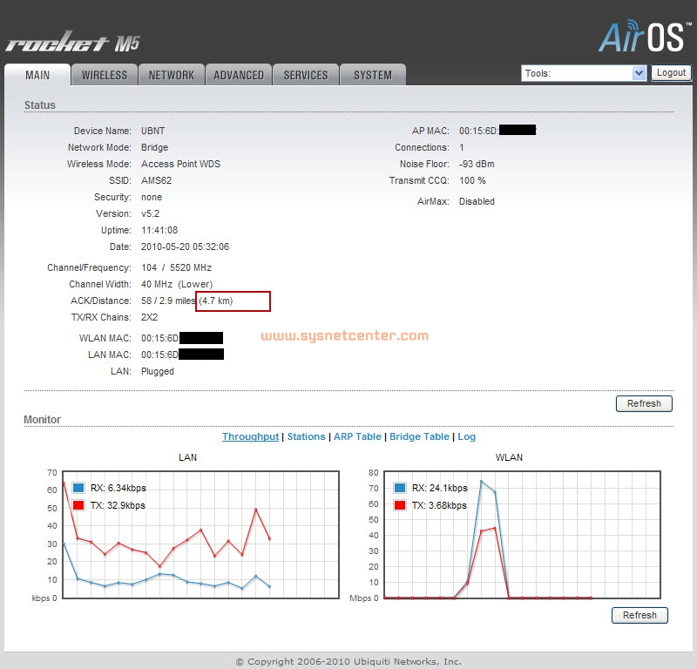Select the Services tab
This screenshot has width=697, height=669.
point(306,75)
